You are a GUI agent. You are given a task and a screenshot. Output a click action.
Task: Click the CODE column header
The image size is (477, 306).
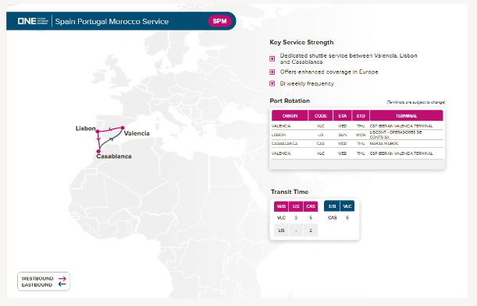(x=321, y=115)
